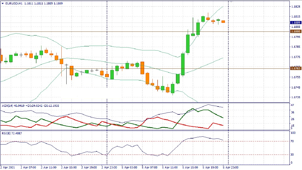Click the 5 Apr 15:00 time label

[190, 167]
